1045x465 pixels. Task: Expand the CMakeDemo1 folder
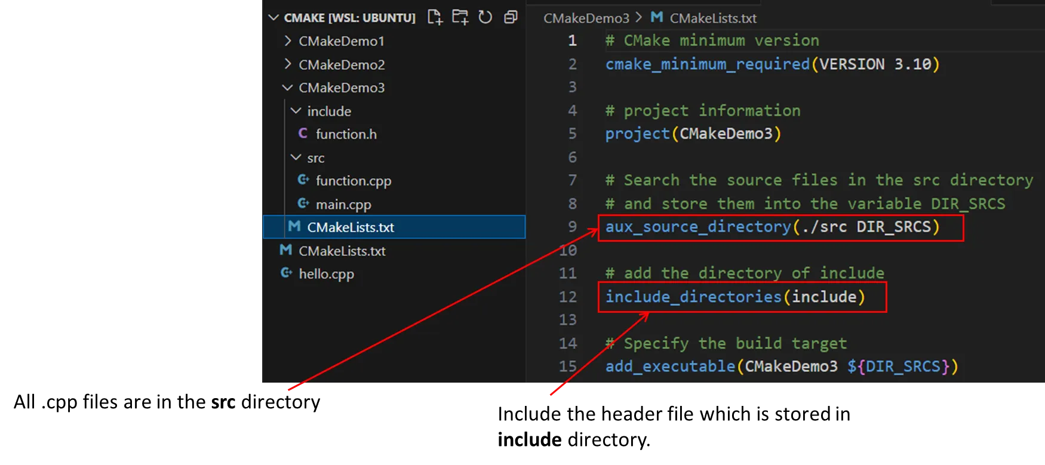(288, 41)
